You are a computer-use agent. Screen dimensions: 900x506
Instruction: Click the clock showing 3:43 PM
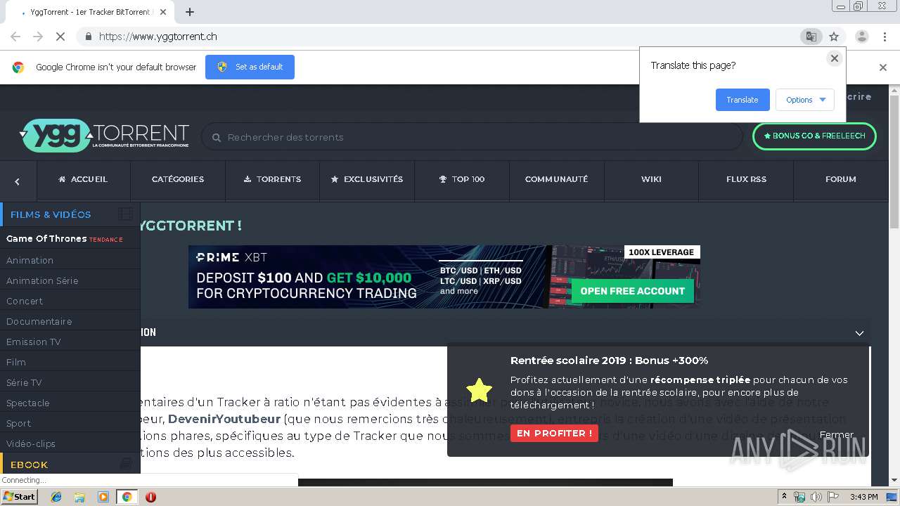[x=863, y=497]
